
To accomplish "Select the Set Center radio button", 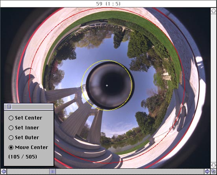I will 11,118.
